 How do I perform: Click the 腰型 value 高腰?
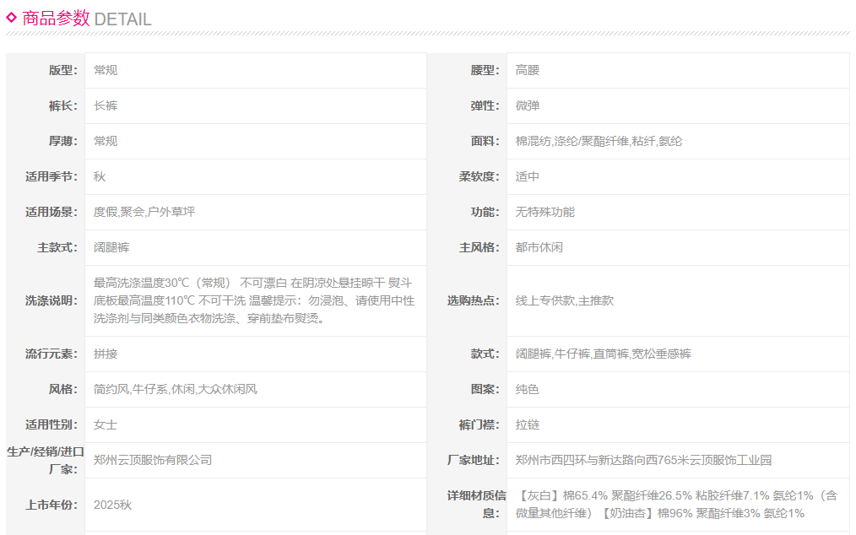click(x=528, y=70)
